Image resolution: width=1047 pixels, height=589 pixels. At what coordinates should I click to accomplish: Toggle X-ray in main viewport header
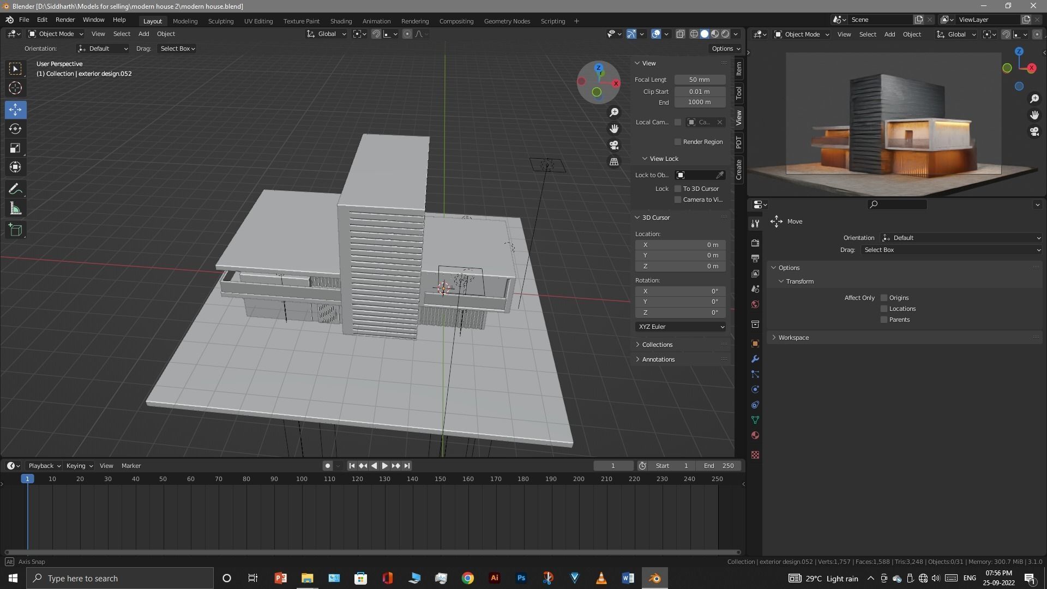point(681,34)
